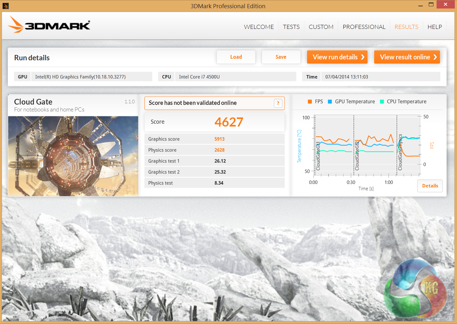The height and width of the screenshot is (324, 457).
Task: Go to the CUSTOM tab
Action: pyautogui.click(x=321, y=27)
